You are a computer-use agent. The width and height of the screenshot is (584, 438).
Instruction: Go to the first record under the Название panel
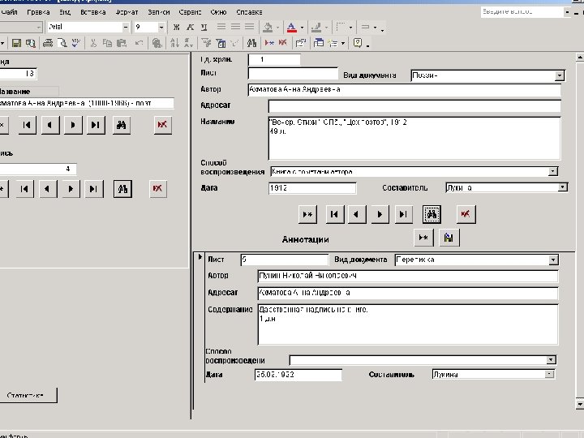(x=27, y=125)
